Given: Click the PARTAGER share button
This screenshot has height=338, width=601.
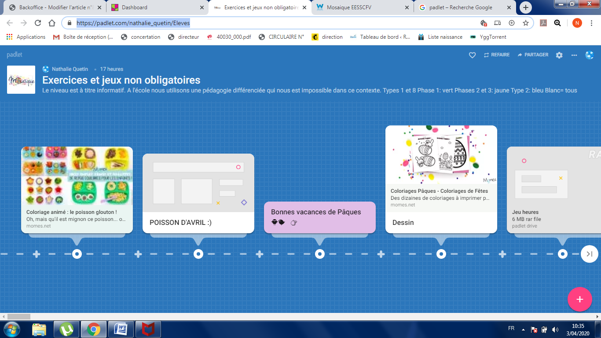Looking at the screenshot, I should click(533, 55).
